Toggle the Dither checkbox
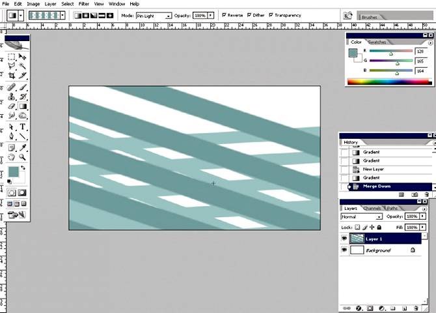436x313 pixels. tap(250, 15)
